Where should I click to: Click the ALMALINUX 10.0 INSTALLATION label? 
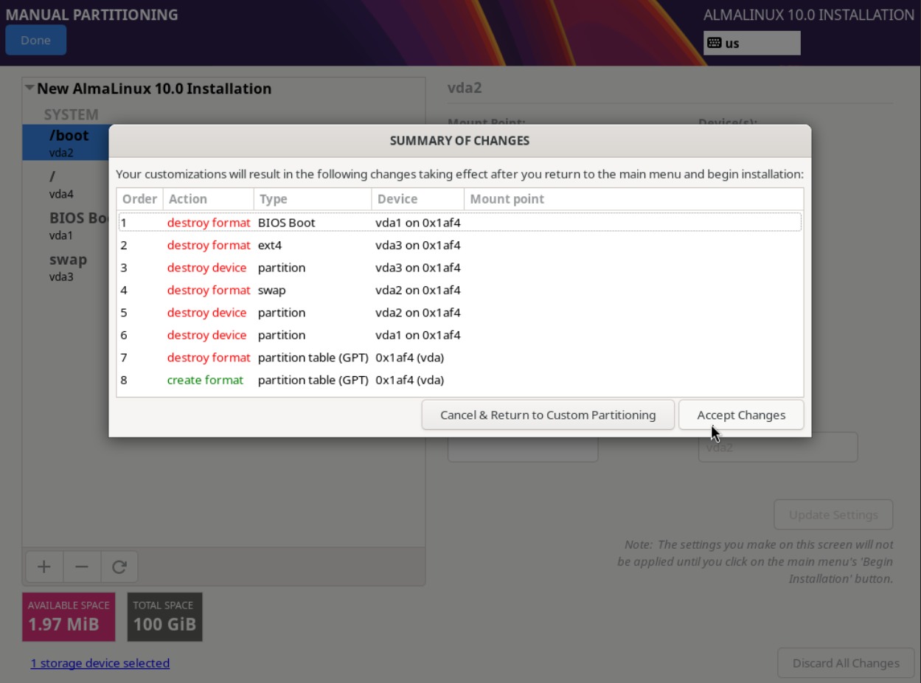coord(809,15)
